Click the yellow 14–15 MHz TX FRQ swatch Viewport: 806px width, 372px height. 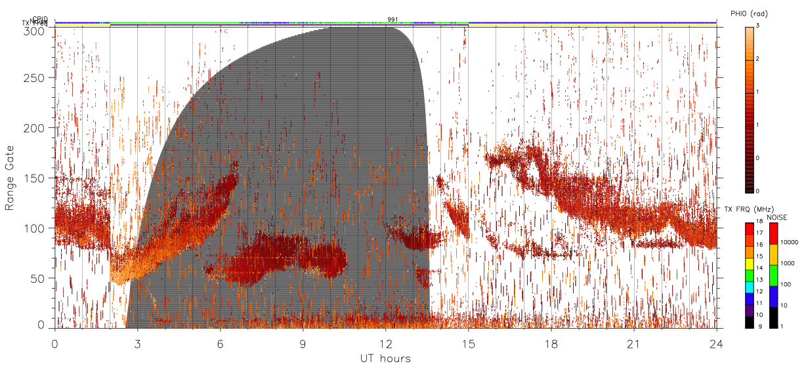[749, 264]
